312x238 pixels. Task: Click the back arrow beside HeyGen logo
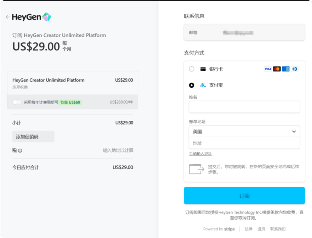[x=8, y=17]
